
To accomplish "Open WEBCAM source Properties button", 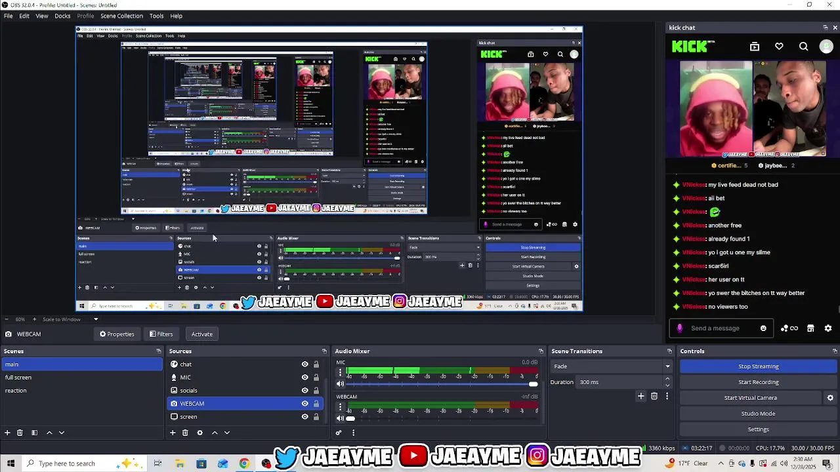I will pyautogui.click(x=117, y=334).
